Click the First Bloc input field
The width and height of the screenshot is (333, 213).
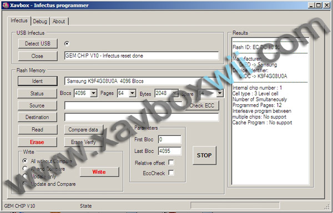169,139
